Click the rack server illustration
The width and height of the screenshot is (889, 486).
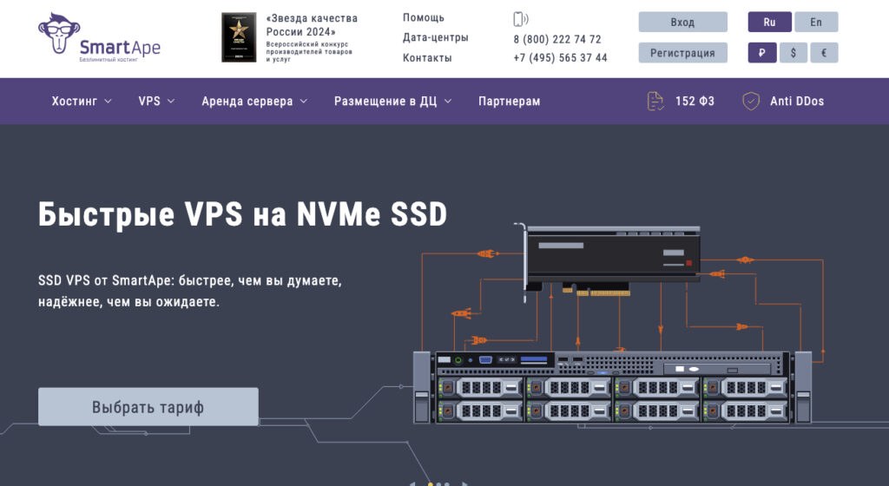point(612,387)
